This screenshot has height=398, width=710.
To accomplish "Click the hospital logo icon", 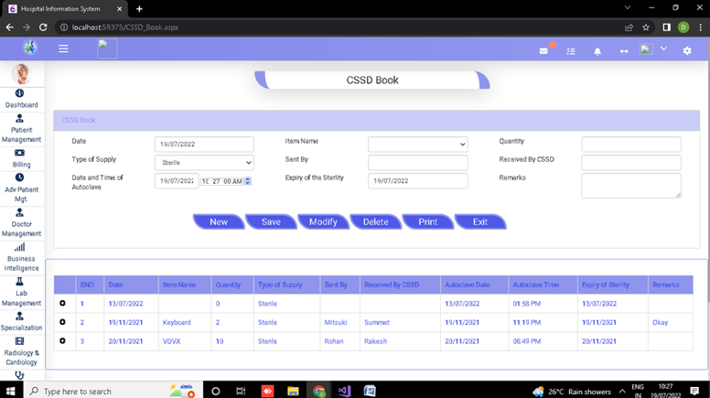I will (30, 48).
